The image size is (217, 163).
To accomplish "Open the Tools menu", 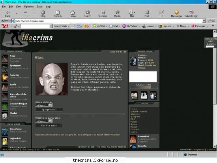I will coord(39,6).
